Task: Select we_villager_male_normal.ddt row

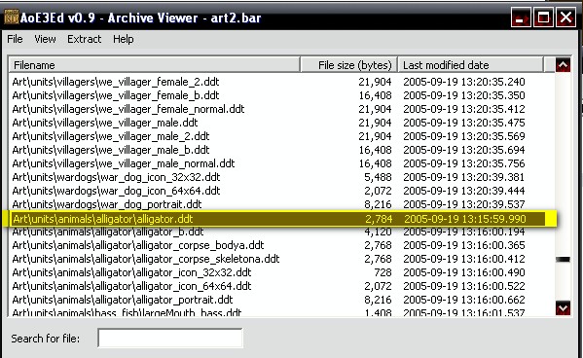Action: tap(281, 163)
